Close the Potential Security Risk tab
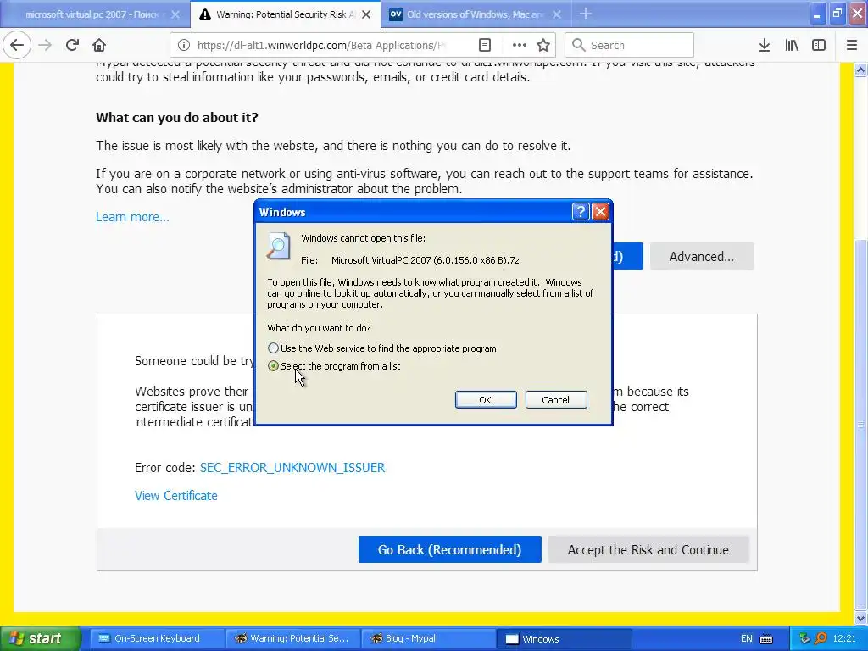Viewport: 868px width, 651px height. 366,14
